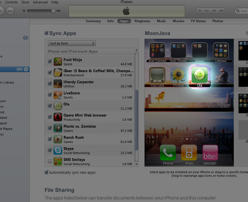Click the apps list scrollbar thumb
Viewport: 248px width, 202px height.
coord(136,120)
